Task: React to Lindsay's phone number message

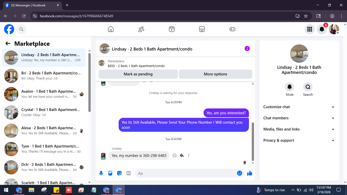Action: click(x=175, y=155)
